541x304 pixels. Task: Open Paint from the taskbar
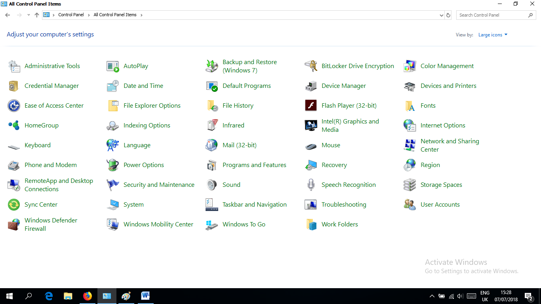coord(126,296)
